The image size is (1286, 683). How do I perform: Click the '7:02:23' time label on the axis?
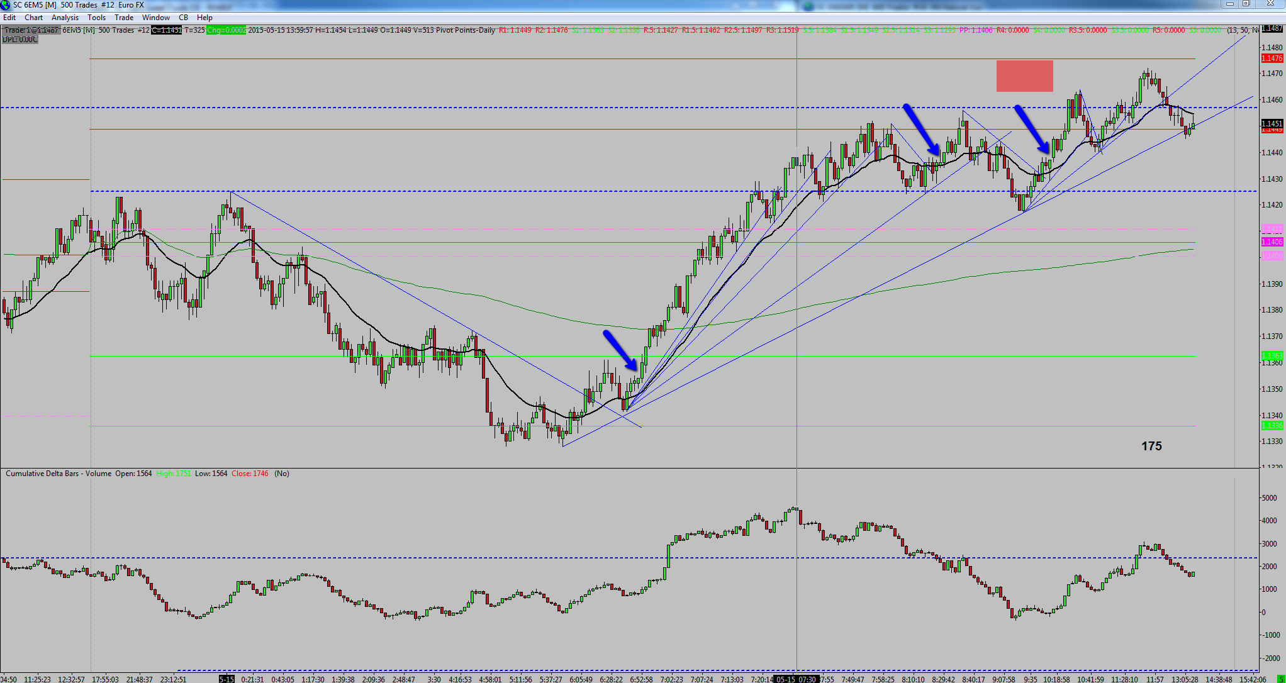click(673, 679)
